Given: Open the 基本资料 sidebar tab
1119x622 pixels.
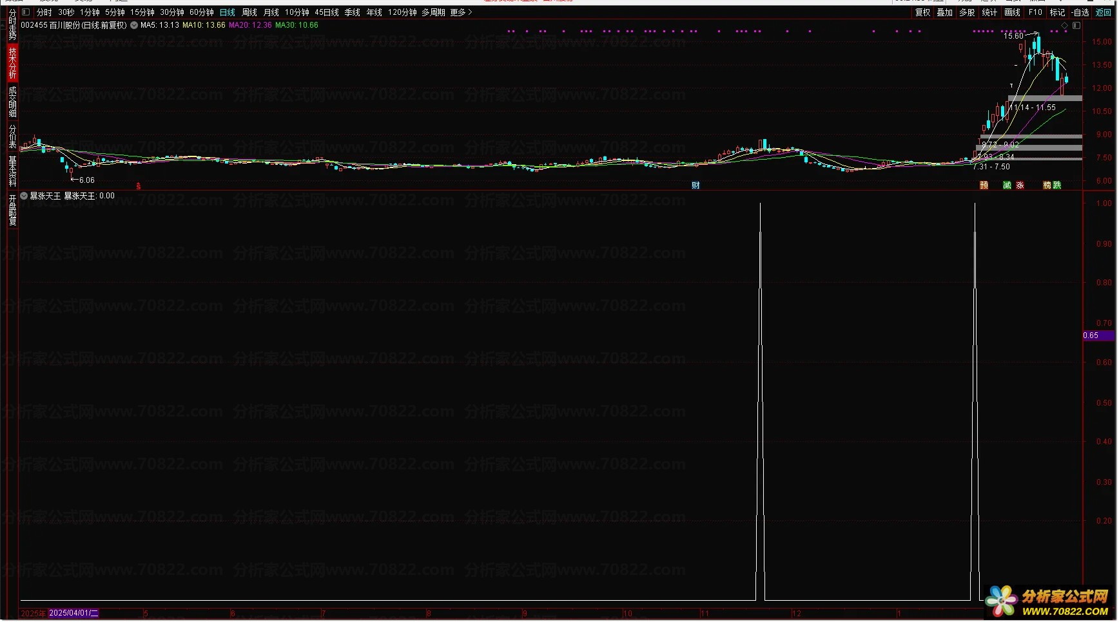Looking at the screenshot, I should click(x=12, y=171).
